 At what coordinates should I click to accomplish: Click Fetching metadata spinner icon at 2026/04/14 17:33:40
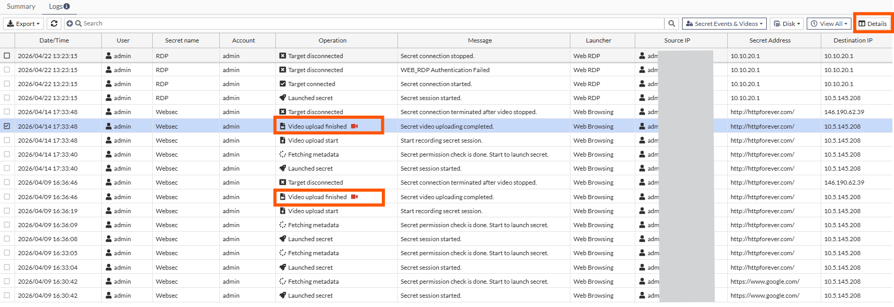(x=283, y=154)
